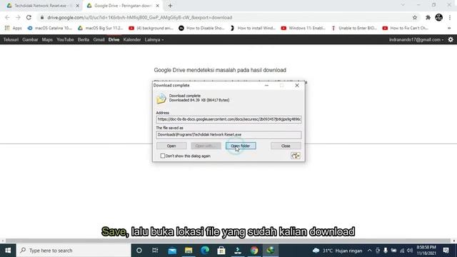Open How to install Wind... bookmark
The image size is (457, 257).
pos(253,28)
